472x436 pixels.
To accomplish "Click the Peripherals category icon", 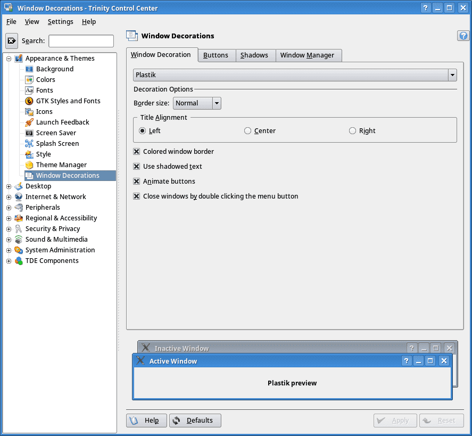I will (19, 208).
